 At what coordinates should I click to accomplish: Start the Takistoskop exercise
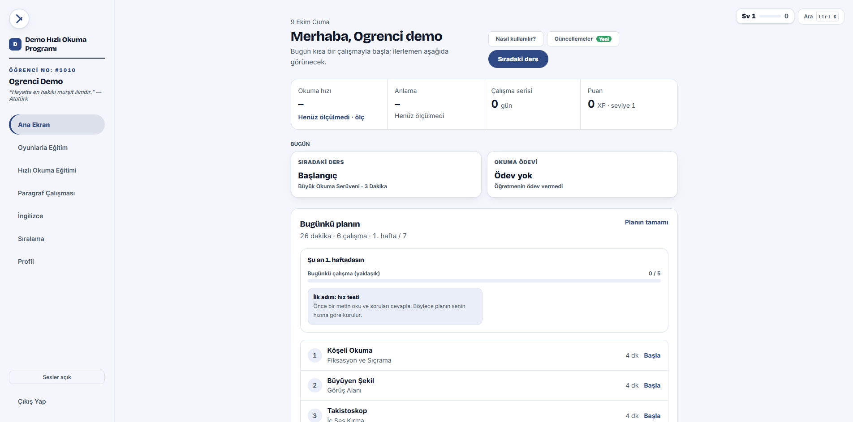(x=652, y=416)
